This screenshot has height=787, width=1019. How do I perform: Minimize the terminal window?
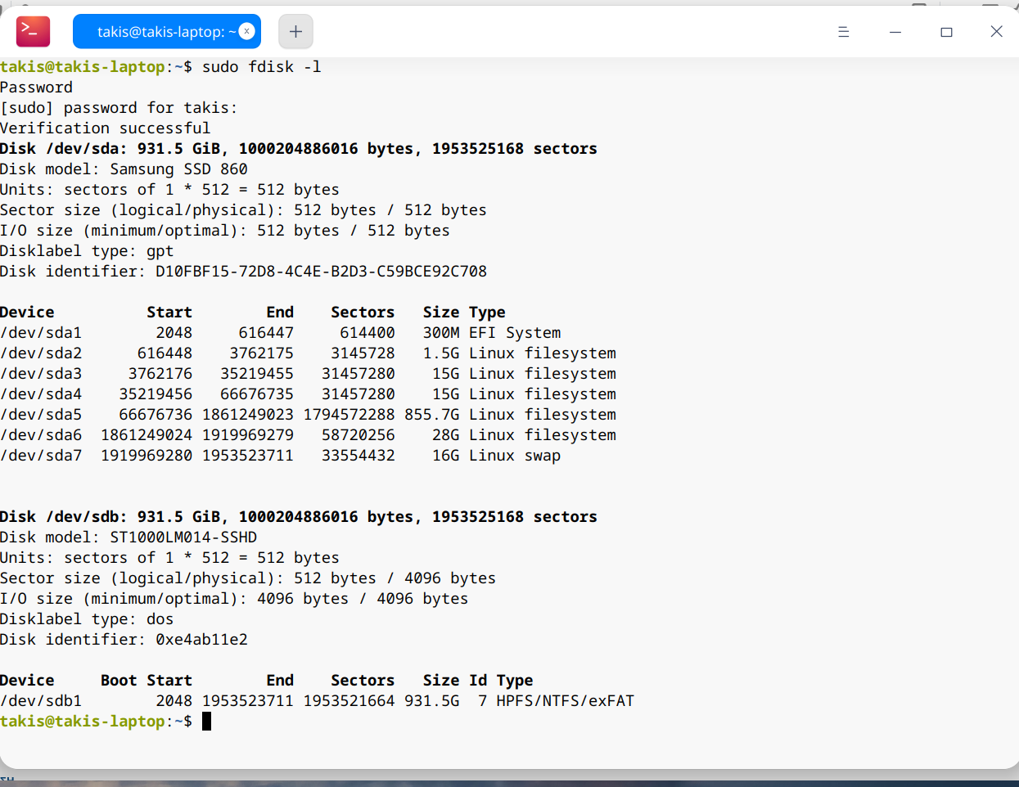pyautogui.click(x=895, y=32)
